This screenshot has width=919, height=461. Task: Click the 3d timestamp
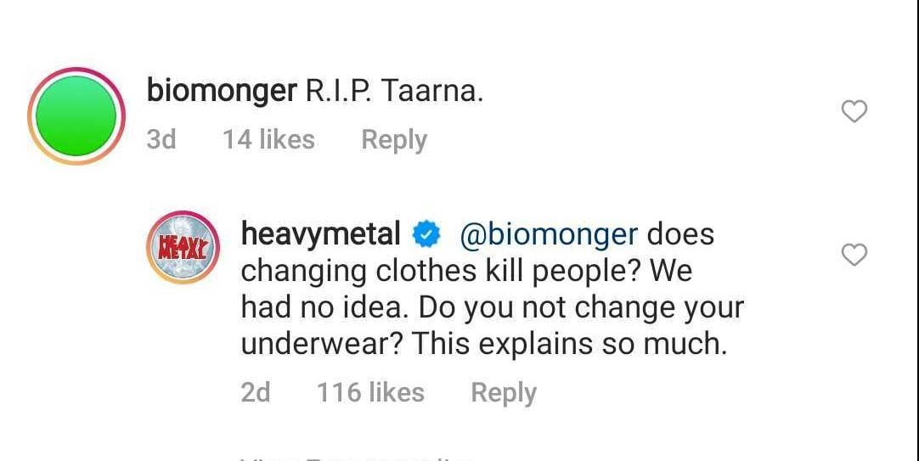tap(161, 139)
